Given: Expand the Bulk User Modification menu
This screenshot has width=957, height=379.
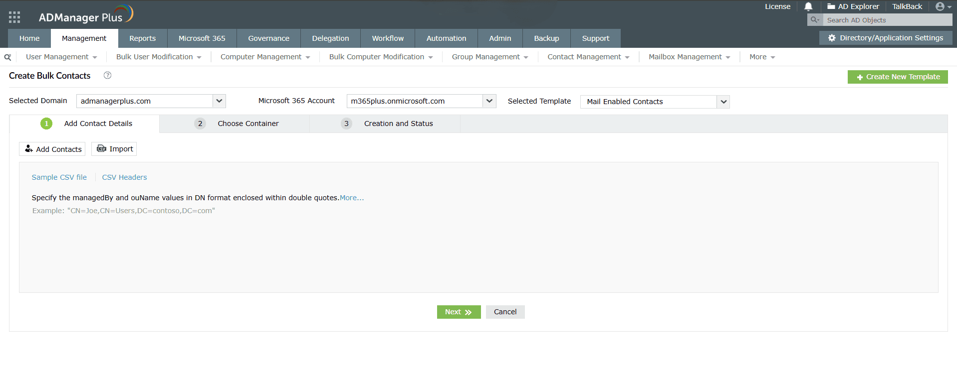Looking at the screenshot, I should point(159,57).
